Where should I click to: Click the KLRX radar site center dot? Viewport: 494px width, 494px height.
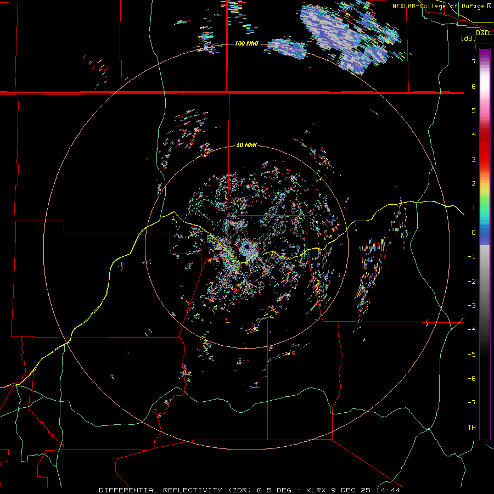click(x=246, y=246)
